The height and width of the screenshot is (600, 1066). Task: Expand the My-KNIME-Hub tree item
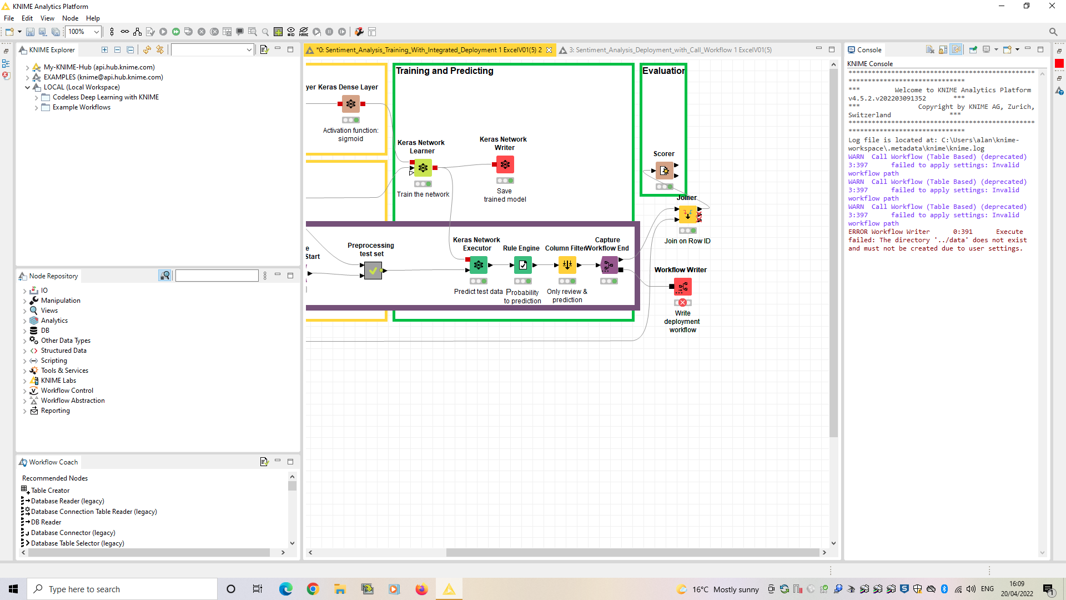(27, 67)
